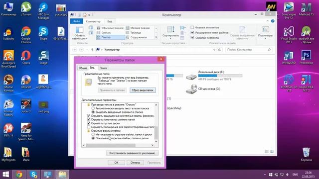Select the Google Chrome desktop shortcut
Image resolution: width=319 pixels, height=179 pixels.
click(26, 35)
